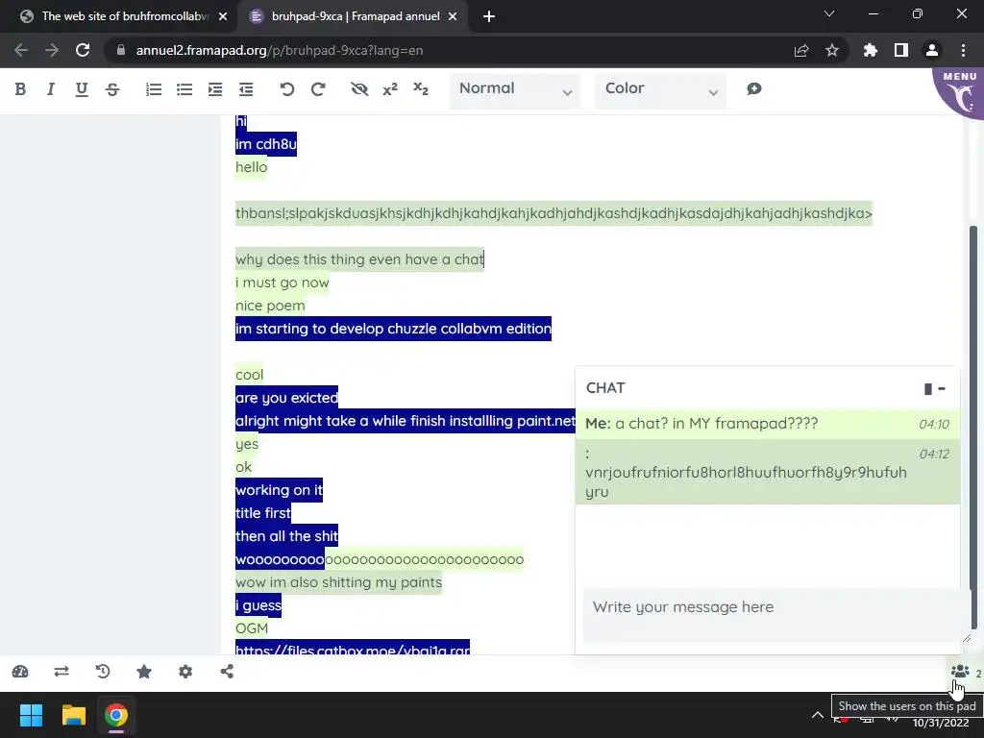Click the line 'why does this thing even have a chat'
This screenshot has width=984, height=738.
359,259
